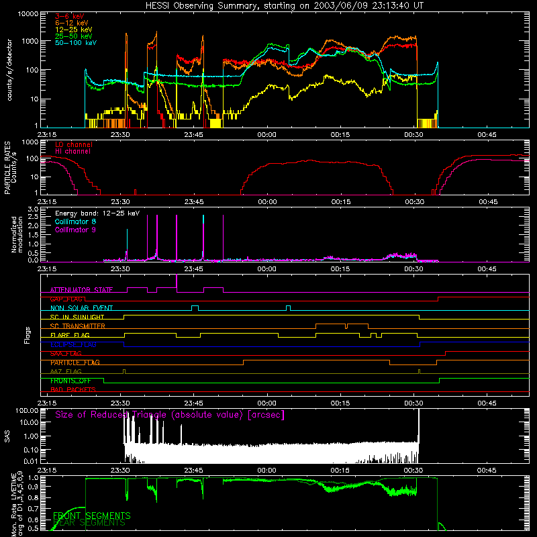Click the 'FLARE_FLAG' flag label
537x537 pixels.
tap(70, 335)
